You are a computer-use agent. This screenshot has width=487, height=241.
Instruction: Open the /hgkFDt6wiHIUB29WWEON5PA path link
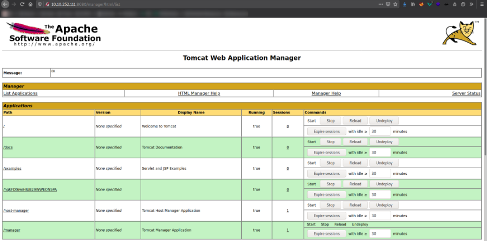pyautogui.click(x=30, y=189)
